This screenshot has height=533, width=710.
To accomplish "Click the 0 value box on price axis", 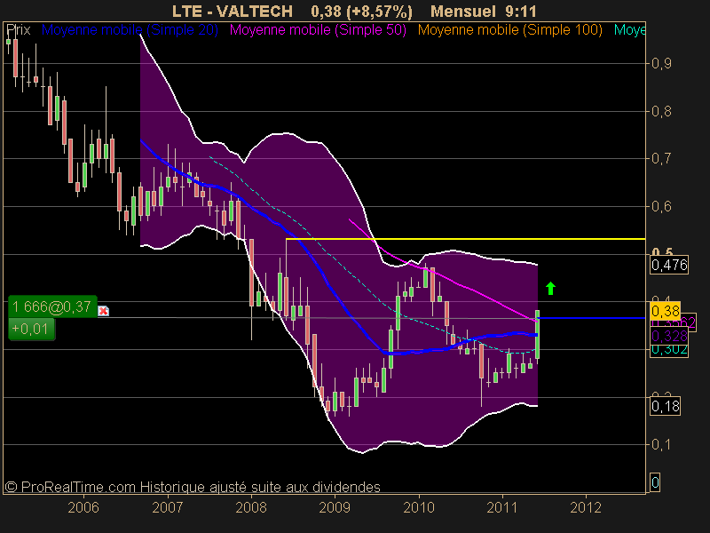I will coord(655,482).
